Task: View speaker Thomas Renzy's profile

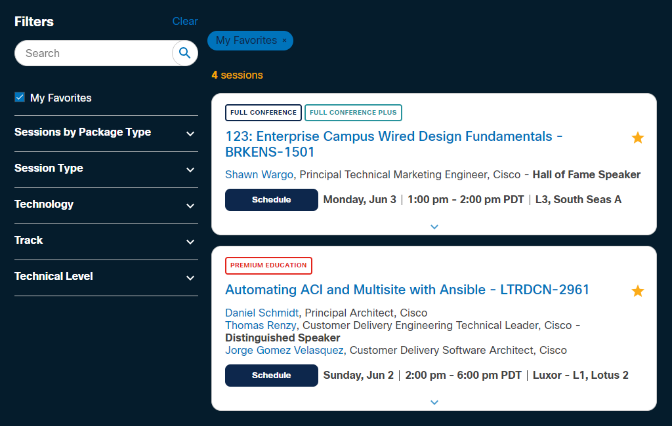Action: point(261,325)
